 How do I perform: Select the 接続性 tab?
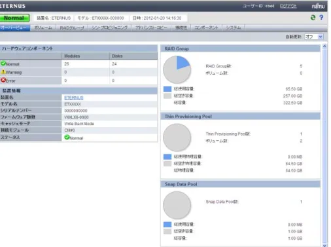click(x=181, y=28)
